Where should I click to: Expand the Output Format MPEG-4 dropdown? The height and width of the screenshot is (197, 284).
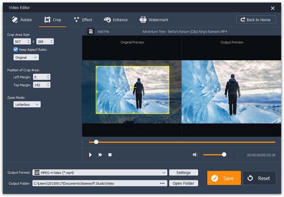coord(100,172)
